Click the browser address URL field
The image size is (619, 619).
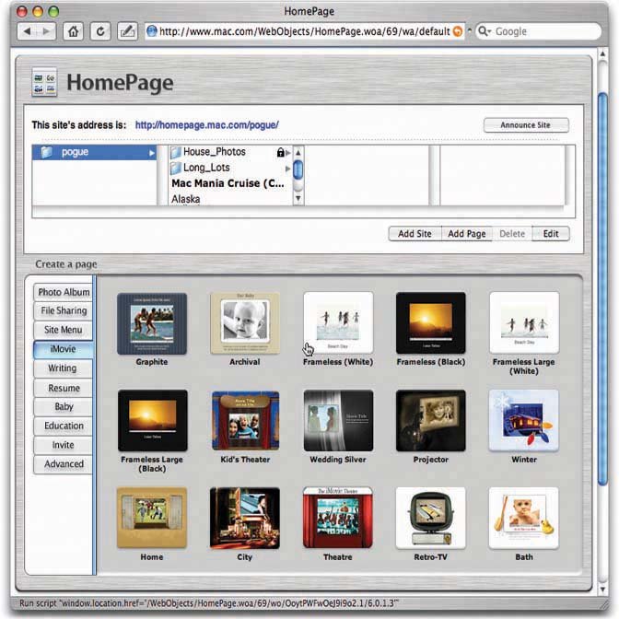click(305, 31)
